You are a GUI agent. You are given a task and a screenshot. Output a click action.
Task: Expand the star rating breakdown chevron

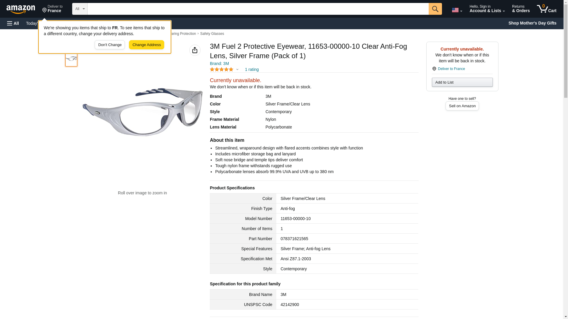click(x=237, y=69)
